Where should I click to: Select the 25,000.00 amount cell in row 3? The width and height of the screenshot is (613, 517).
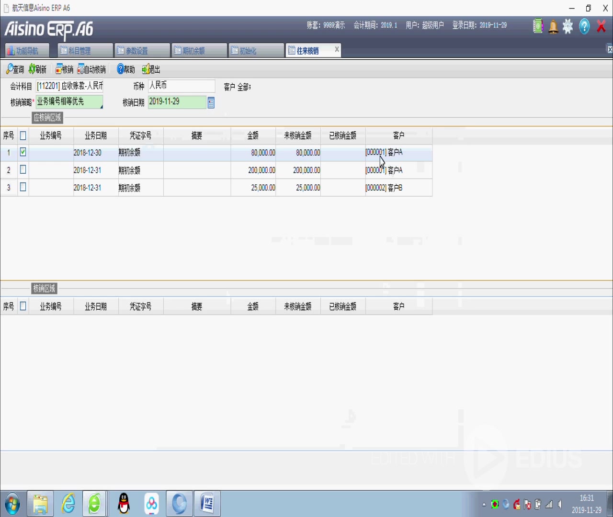[x=253, y=188]
